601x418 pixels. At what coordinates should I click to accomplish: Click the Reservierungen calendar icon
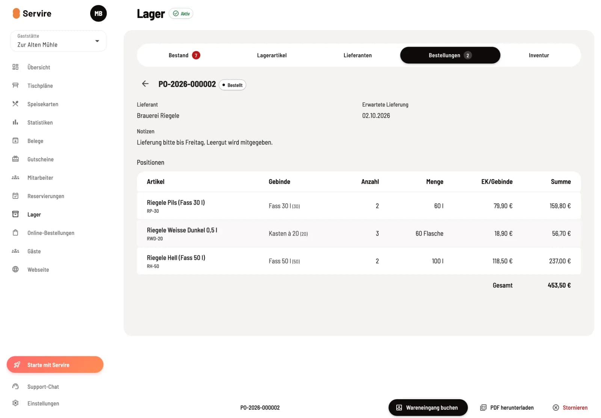tap(15, 196)
